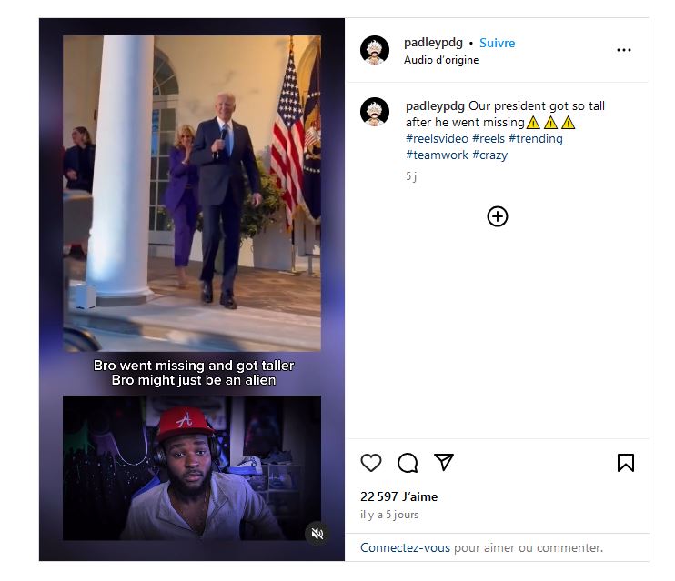Open the Audio d'origine link
Image resolution: width=675 pixels, height=581 pixels.
[441, 60]
